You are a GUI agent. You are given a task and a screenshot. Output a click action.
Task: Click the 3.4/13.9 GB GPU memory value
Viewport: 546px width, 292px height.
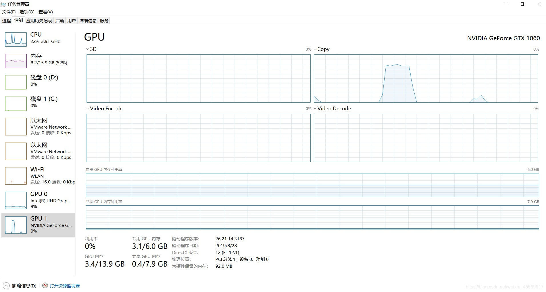[x=105, y=264]
